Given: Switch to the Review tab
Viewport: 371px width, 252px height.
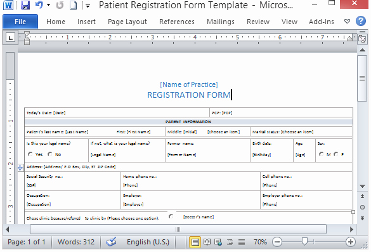Looking at the screenshot, I should pyautogui.click(x=258, y=22).
